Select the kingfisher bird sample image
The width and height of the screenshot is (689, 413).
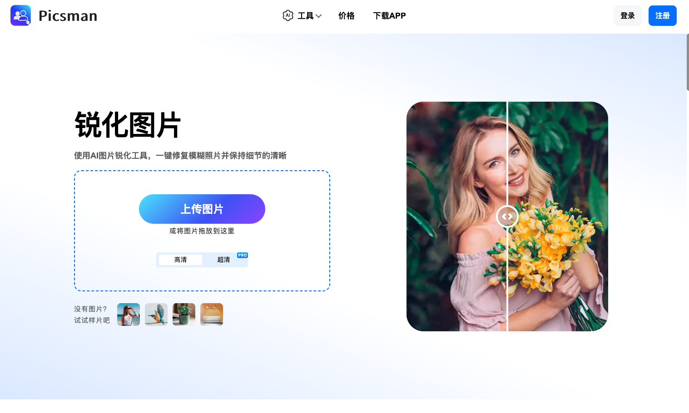pos(156,315)
